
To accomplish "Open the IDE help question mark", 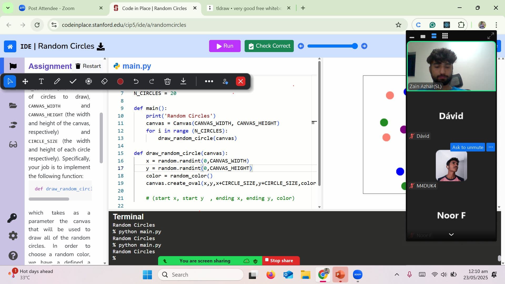I will point(13,255).
